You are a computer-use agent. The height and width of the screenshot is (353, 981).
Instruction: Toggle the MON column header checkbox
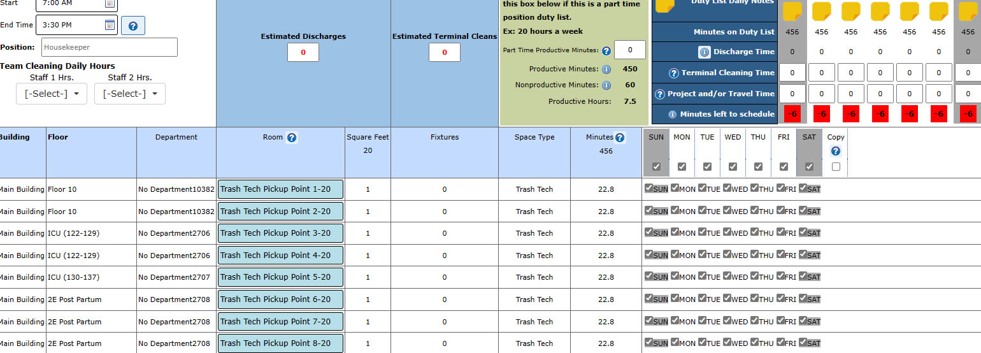(682, 167)
